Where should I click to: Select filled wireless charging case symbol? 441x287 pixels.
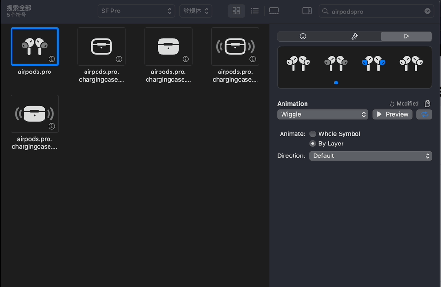coord(35,114)
